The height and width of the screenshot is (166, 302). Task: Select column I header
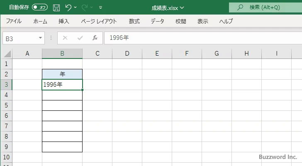[x=276, y=54]
